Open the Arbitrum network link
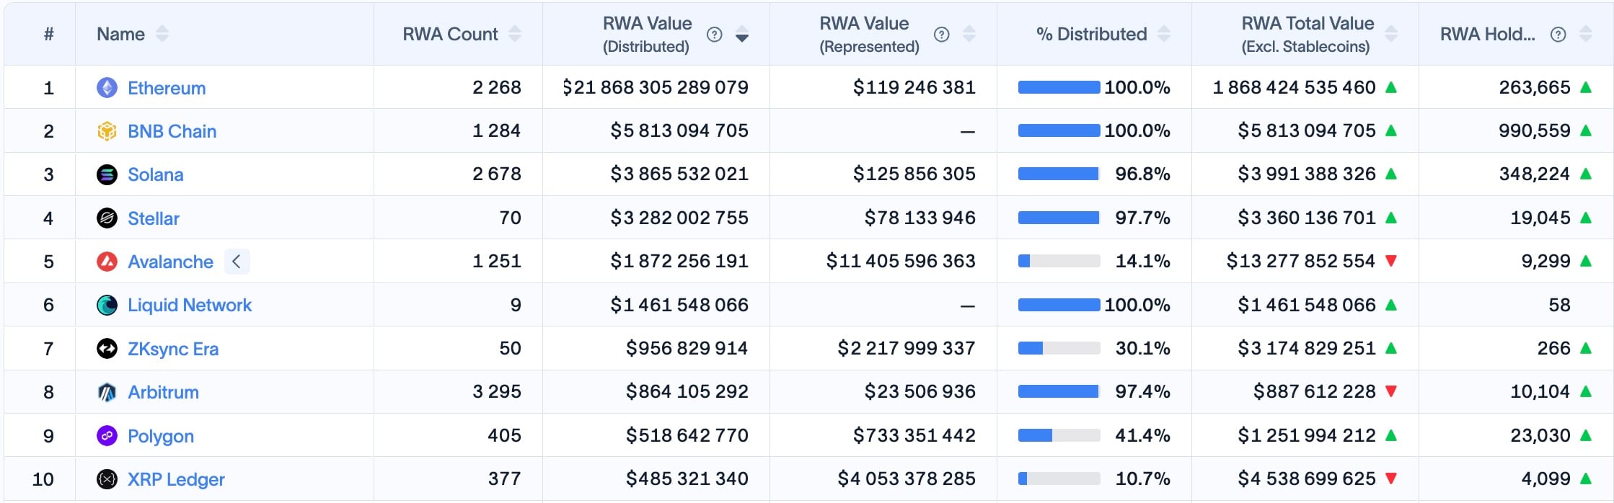The width and height of the screenshot is (1614, 503). (163, 392)
